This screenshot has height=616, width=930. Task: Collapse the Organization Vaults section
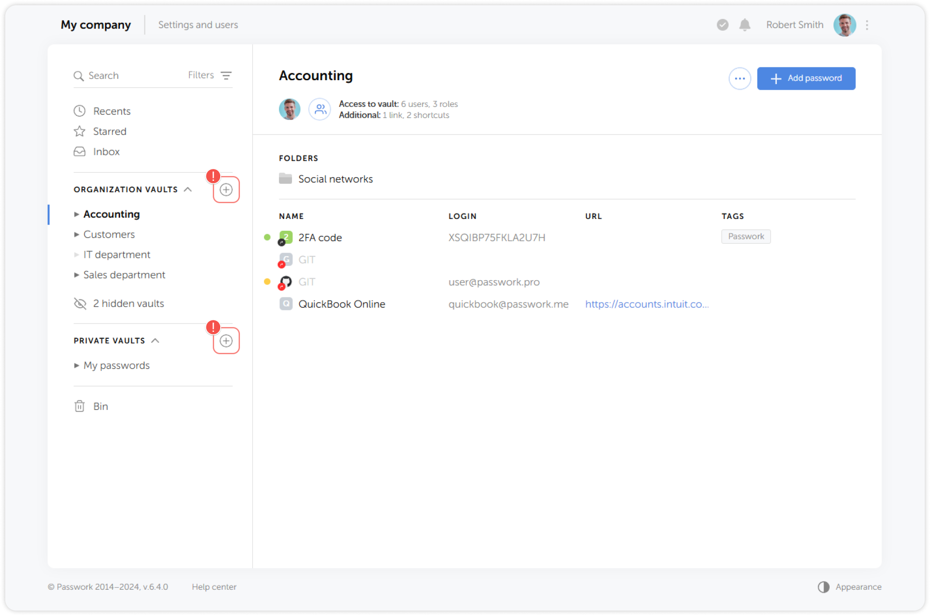(x=188, y=189)
